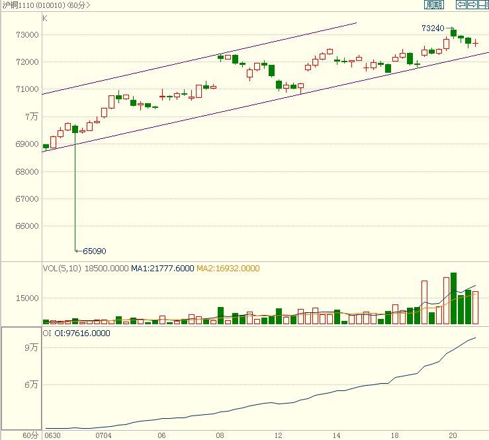Click the 67000 price axis label

coord(27,199)
